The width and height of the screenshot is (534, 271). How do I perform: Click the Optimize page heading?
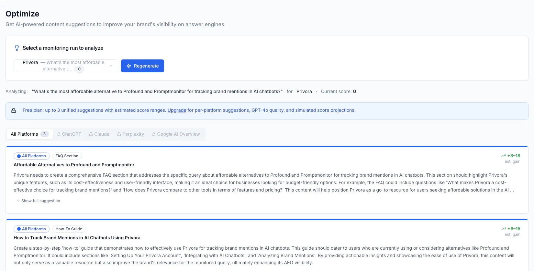coord(22,14)
